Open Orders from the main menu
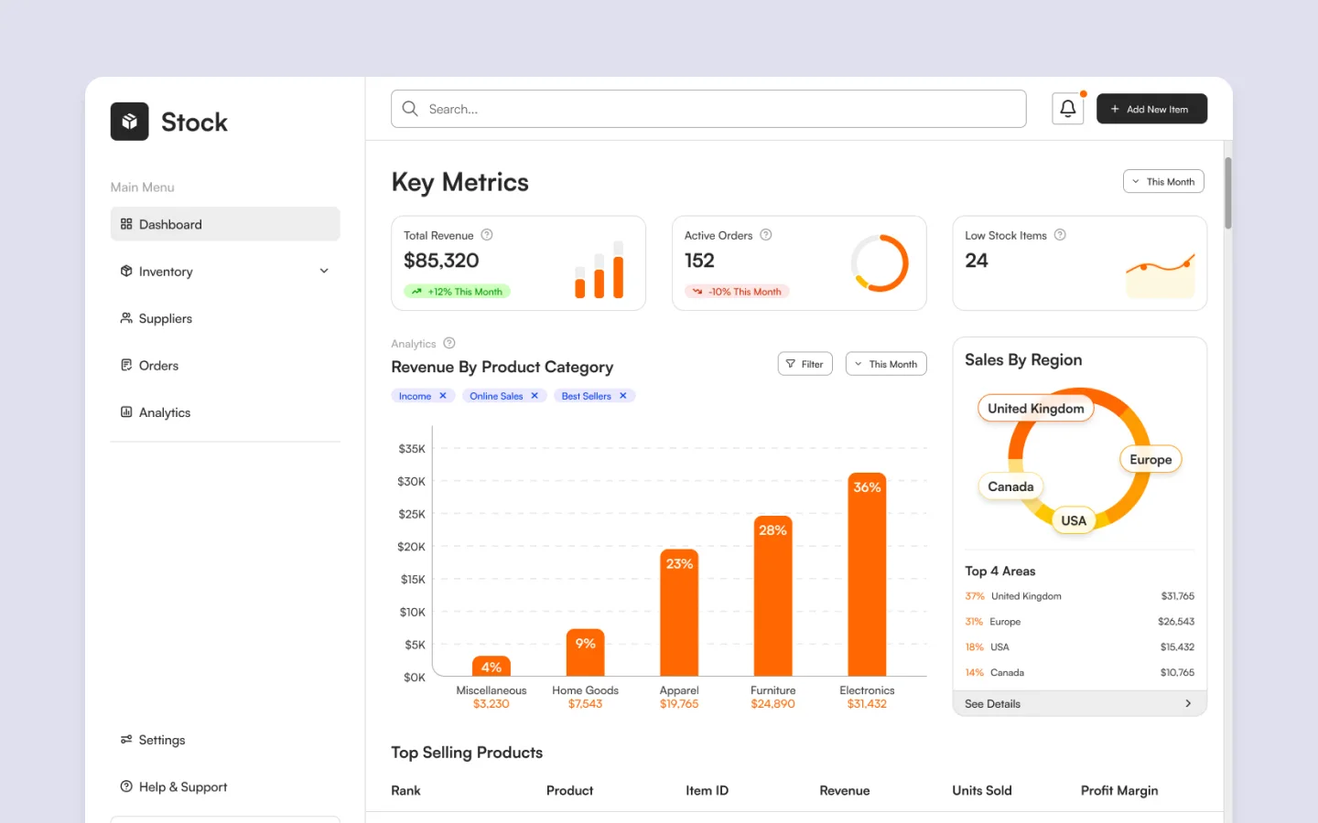 pos(158,366)
